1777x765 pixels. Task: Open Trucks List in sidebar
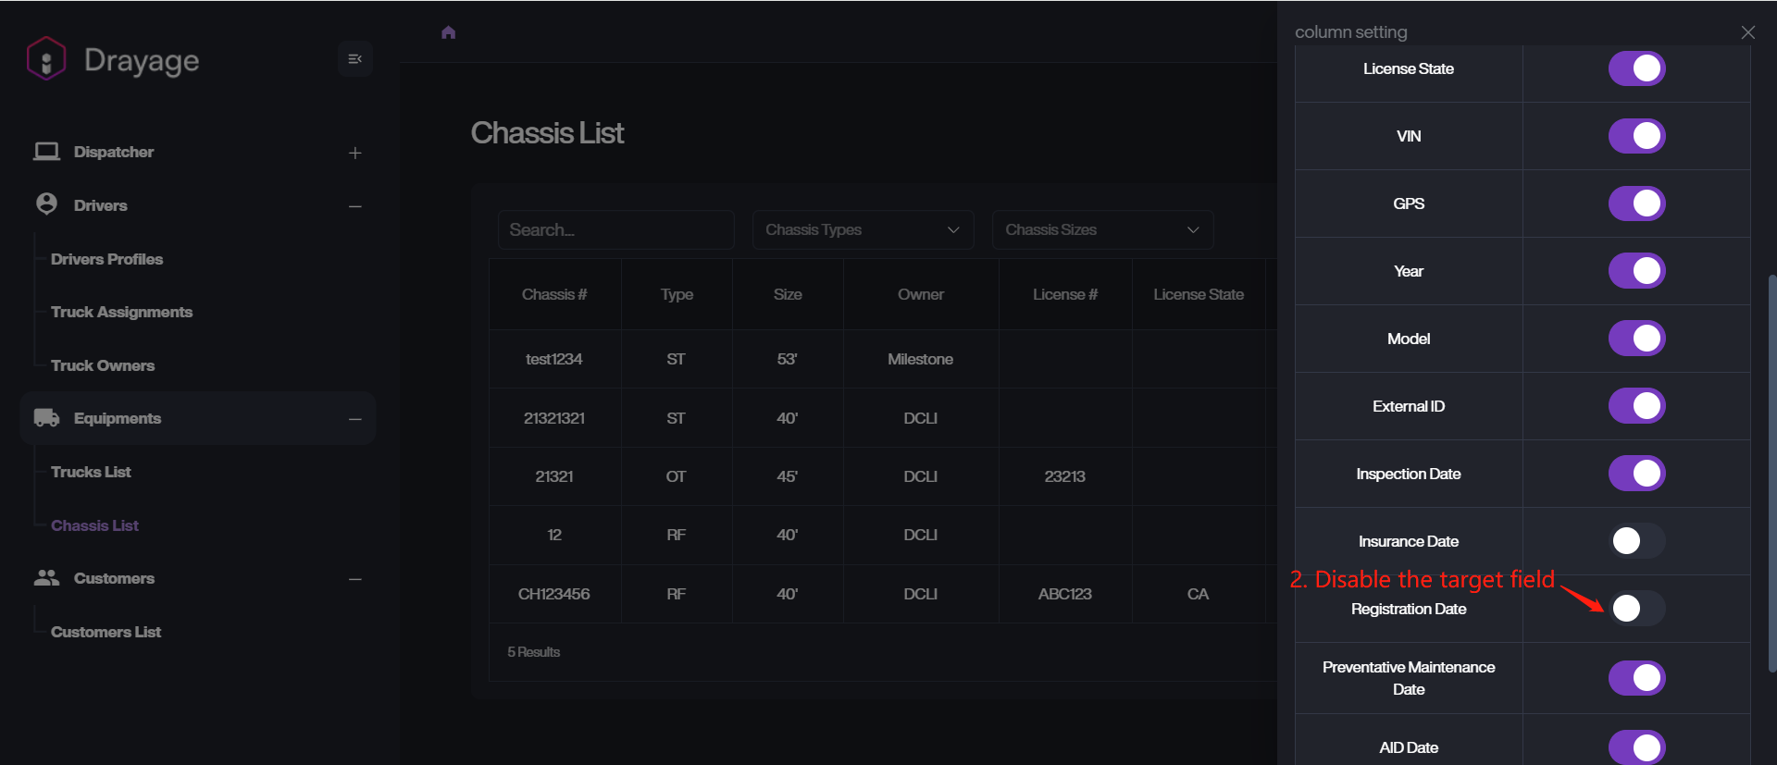[x=91, y=472]
